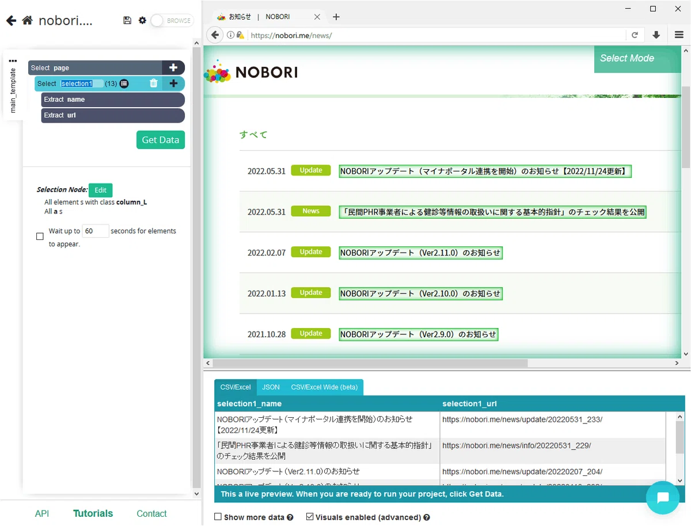This screenshot has height=526, width=691.
Task: Click the 2022.01.13 date text
Action: pyautogui.click(x=267, y=294)
